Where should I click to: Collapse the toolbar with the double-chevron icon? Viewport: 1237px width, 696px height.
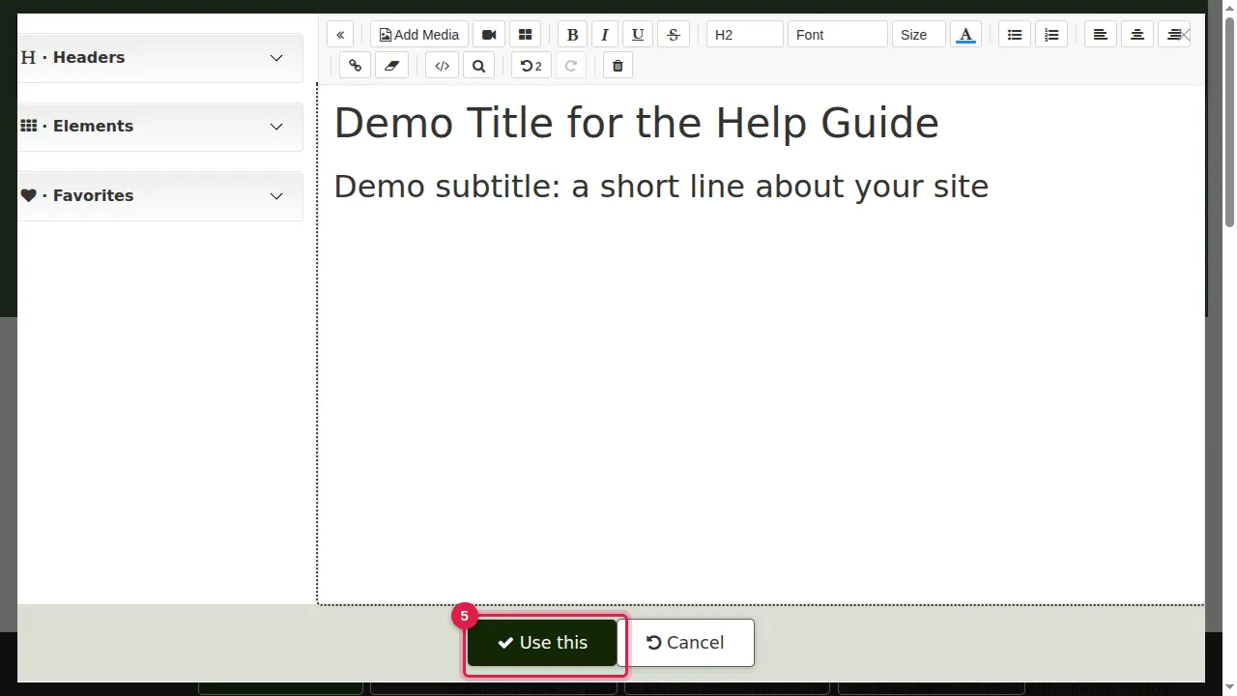(340, 35)
